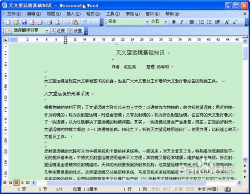250x194 pixels.
Task: Click the first line indent marker on ruler
Action: pyautogui.click(x=65, y=38)
